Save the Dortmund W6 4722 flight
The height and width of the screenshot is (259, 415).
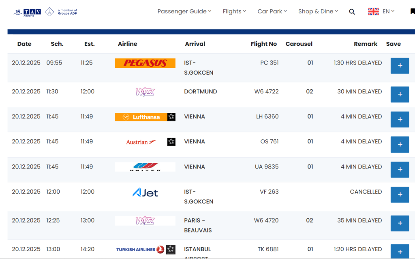(x=400, y=94)
